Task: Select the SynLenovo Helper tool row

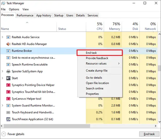Action: [x=79, y=99]
